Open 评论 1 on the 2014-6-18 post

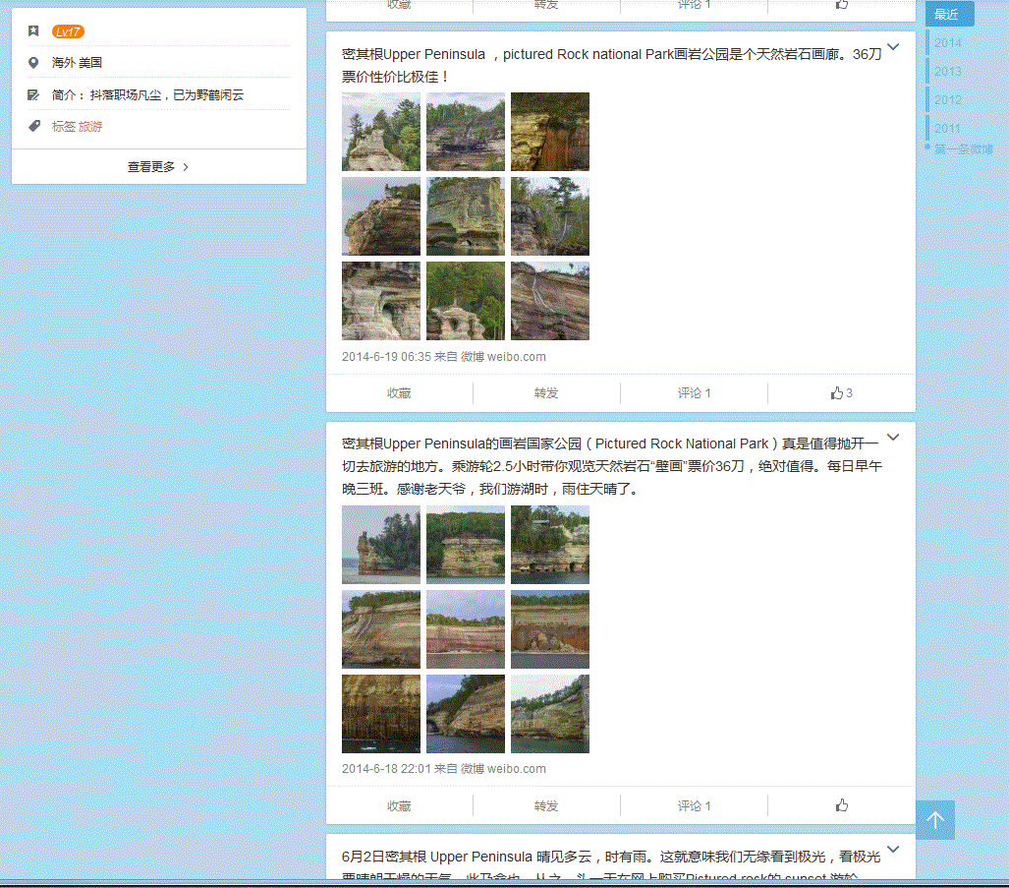[x=694, y=805]
